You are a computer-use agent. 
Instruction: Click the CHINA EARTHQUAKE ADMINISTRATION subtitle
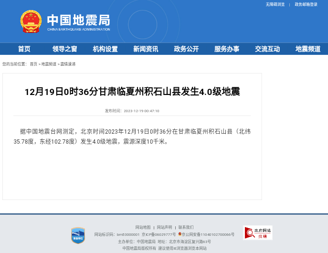coord(79,30)
